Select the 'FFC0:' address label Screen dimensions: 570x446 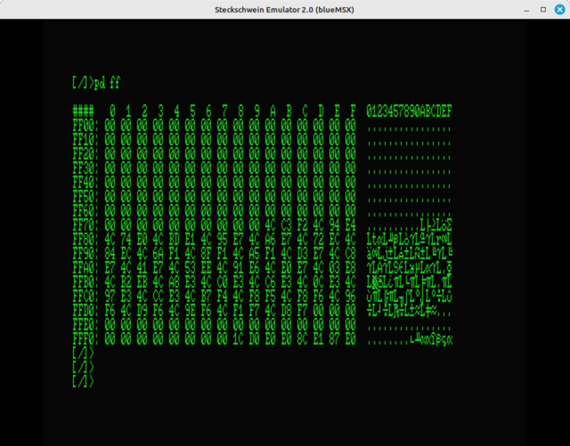[85, 296]
